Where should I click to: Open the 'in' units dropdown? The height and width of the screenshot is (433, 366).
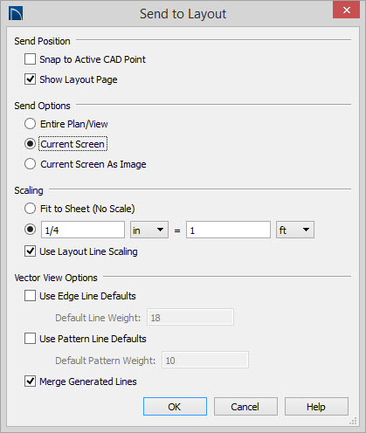click(149, 230)
